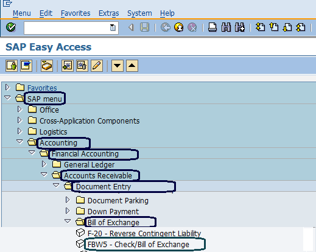
Task: Open the command field history dropdown
Action: 113,27
